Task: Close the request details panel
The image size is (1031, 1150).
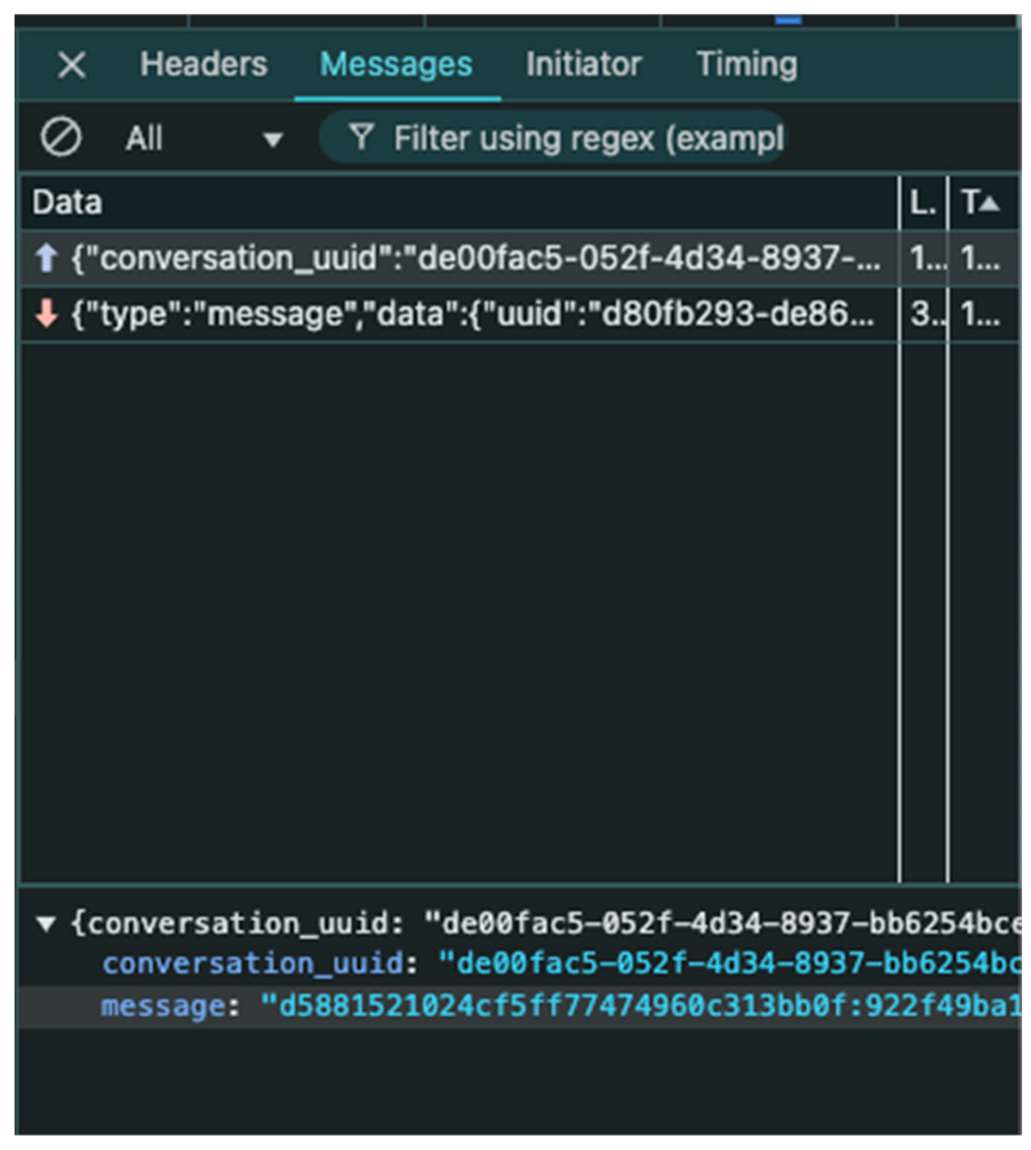Action: tap(72, 64)
